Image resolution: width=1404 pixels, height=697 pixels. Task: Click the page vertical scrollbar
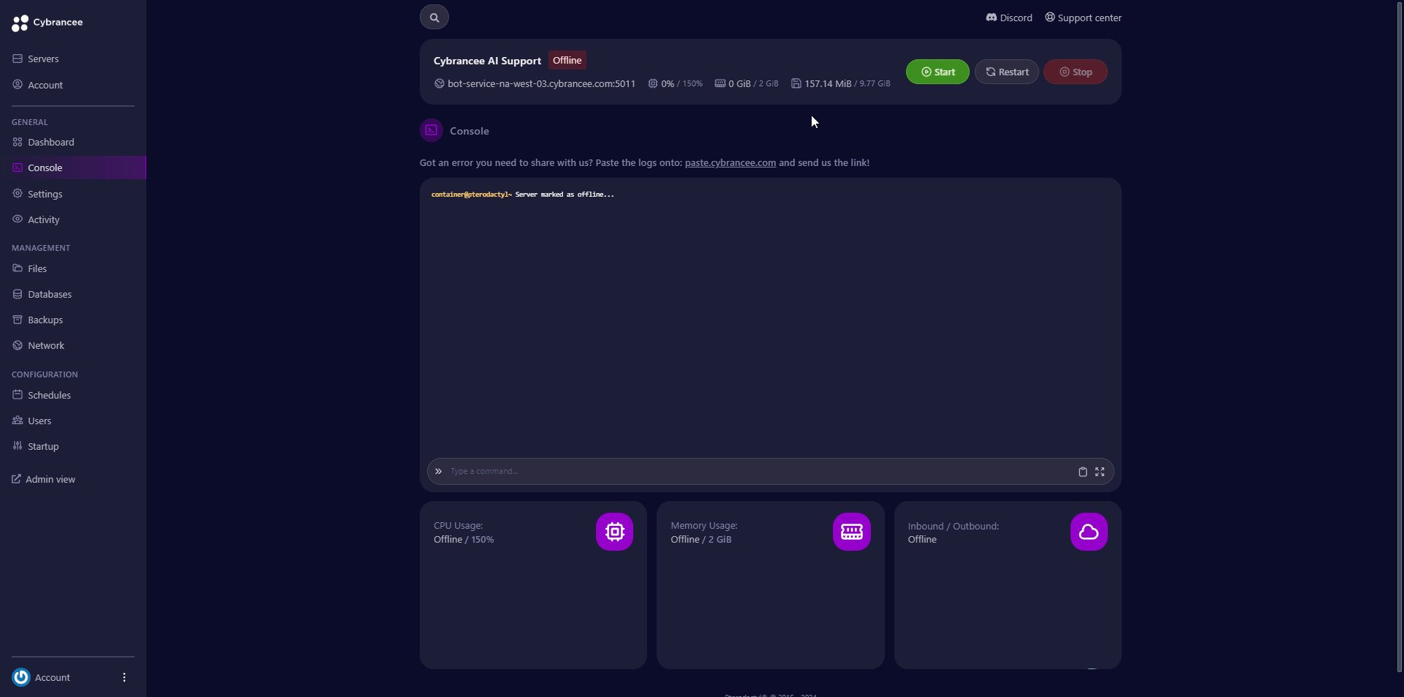pos(1400,336)
